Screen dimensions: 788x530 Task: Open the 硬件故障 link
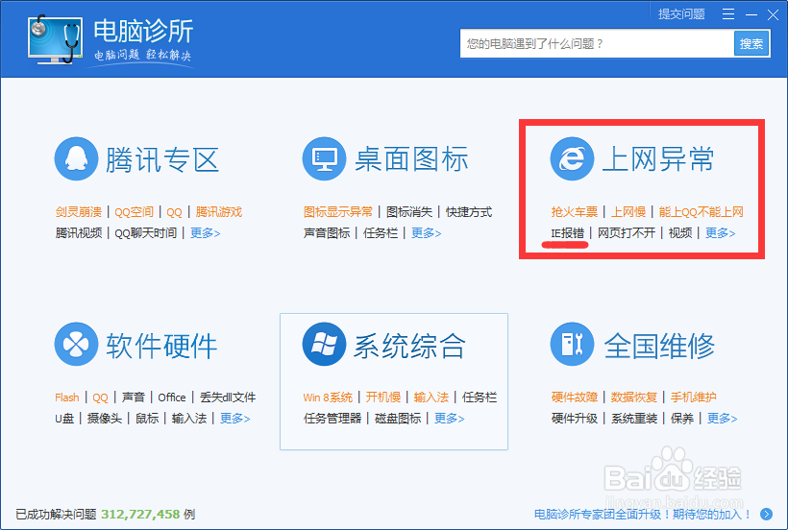pyautogui.click(x=575, y=397)
